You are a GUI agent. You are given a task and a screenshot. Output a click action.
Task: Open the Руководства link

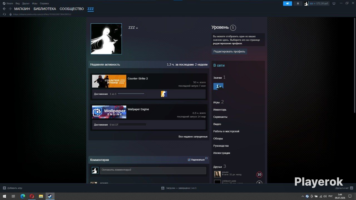coord(221,146)
